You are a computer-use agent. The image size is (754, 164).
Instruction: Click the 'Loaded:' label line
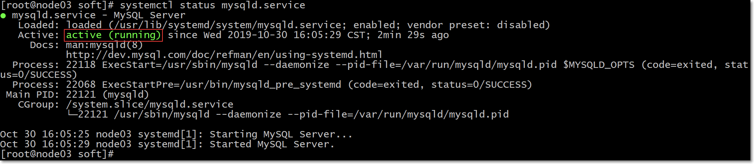tap(38, 25)
